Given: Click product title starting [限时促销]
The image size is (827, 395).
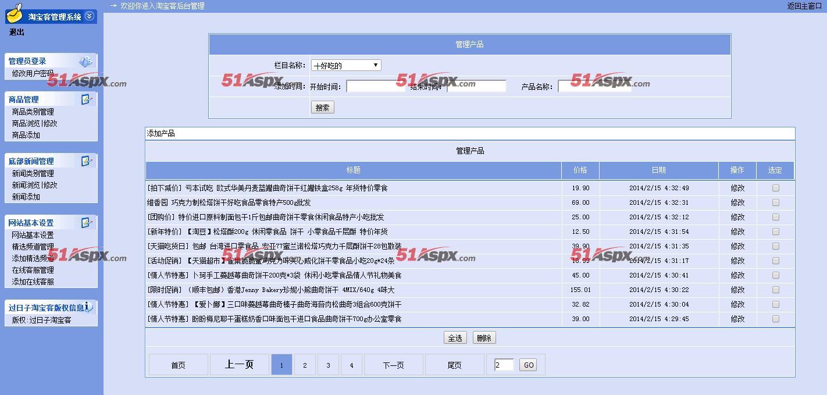Looking at the screenshot, I should coord(270,290).
